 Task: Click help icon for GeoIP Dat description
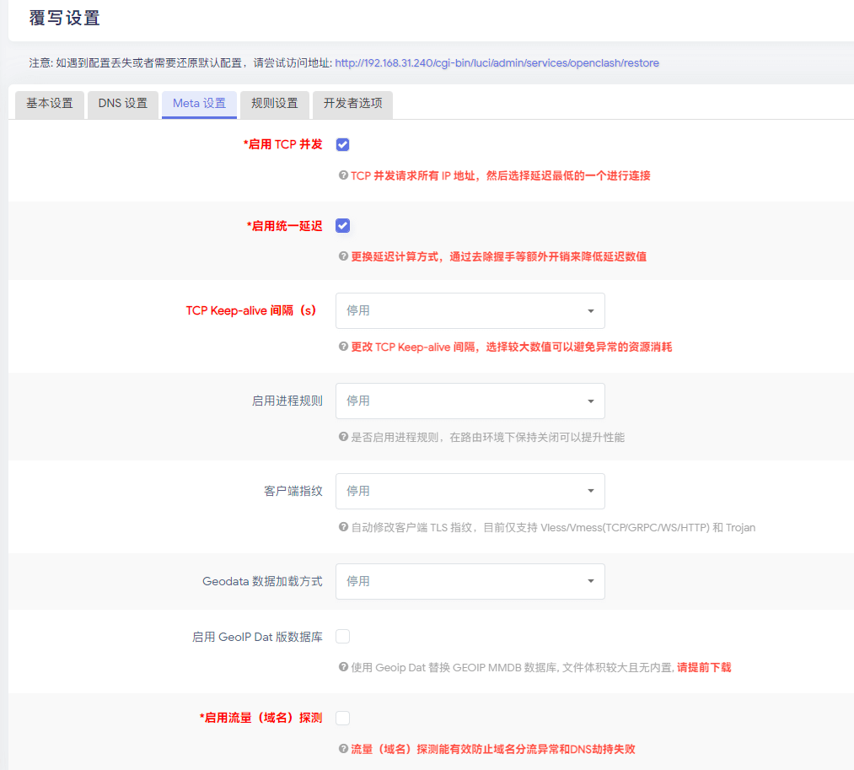(x=343, y=667)
